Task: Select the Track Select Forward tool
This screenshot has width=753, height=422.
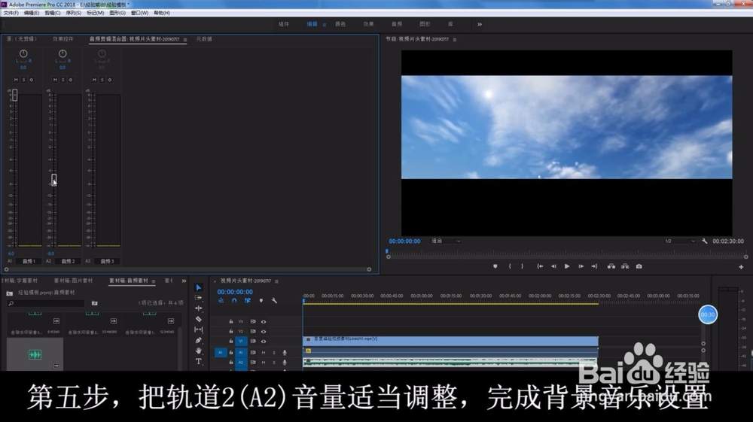Action: pyautogui.click(x=198, y=298)
